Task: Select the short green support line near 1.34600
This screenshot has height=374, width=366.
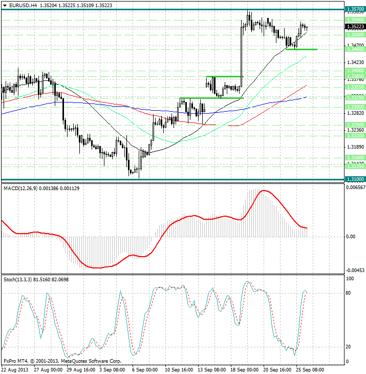Action: [x=302, y=49]
